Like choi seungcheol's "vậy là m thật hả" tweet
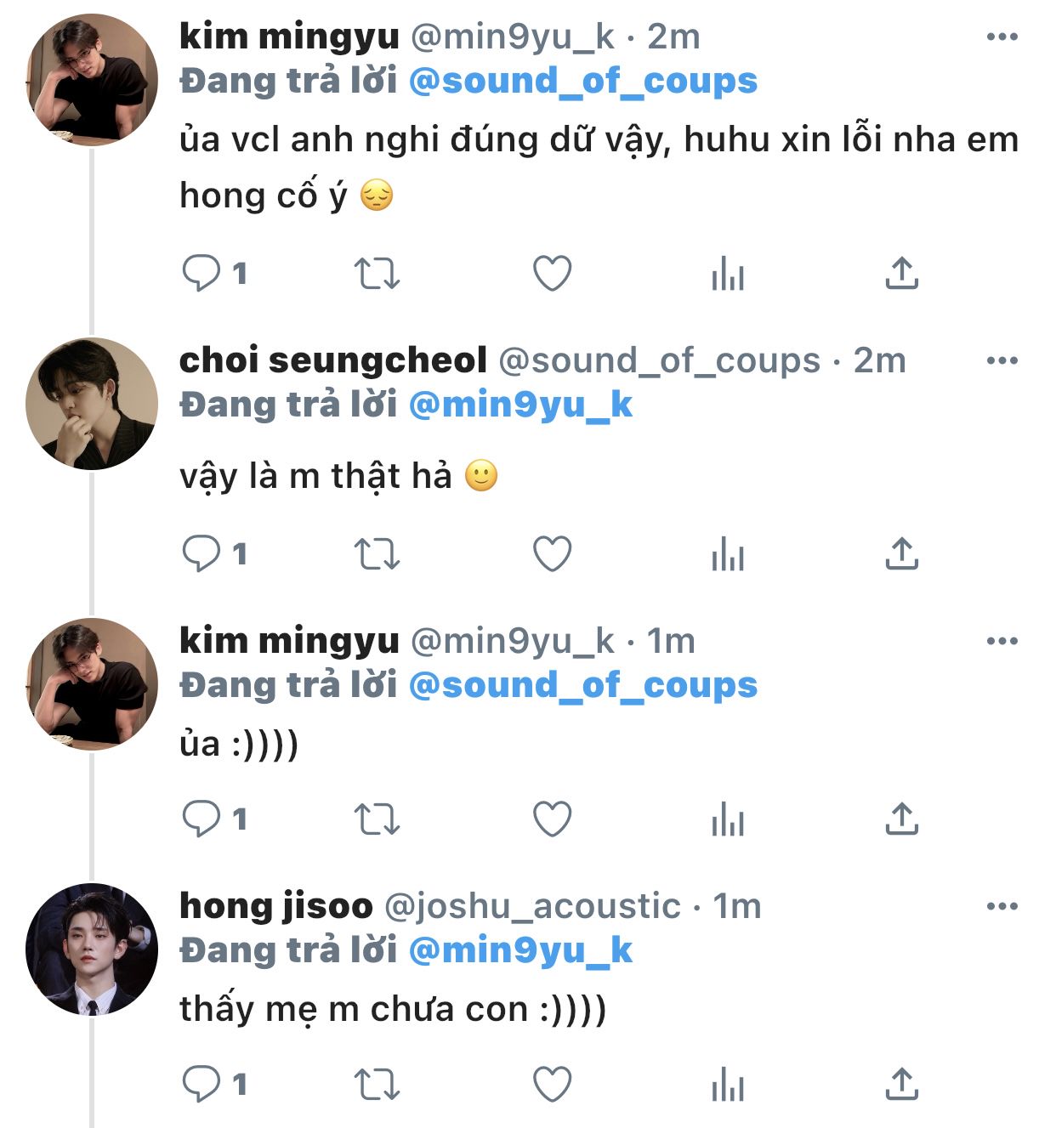The width and height of the screenshot is (1056, 1128). [552, 554]
